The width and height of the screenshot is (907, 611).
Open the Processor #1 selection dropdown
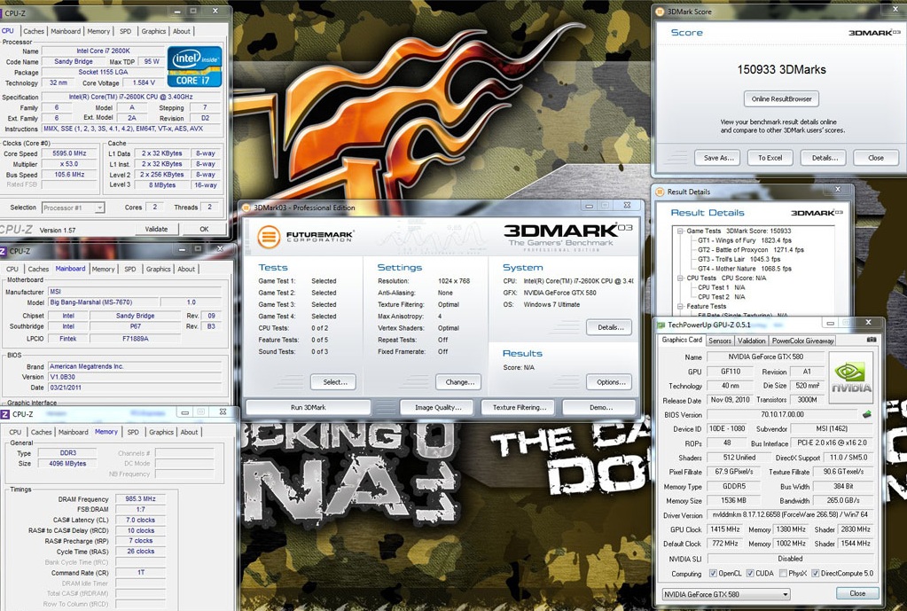tap(73, 208)
